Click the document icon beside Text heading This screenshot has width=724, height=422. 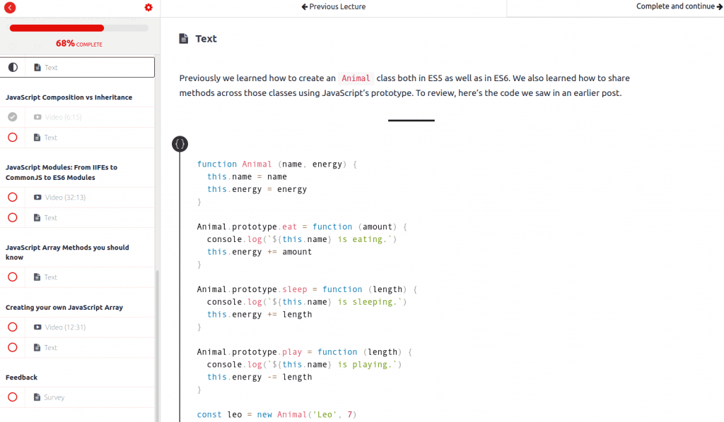184,39
